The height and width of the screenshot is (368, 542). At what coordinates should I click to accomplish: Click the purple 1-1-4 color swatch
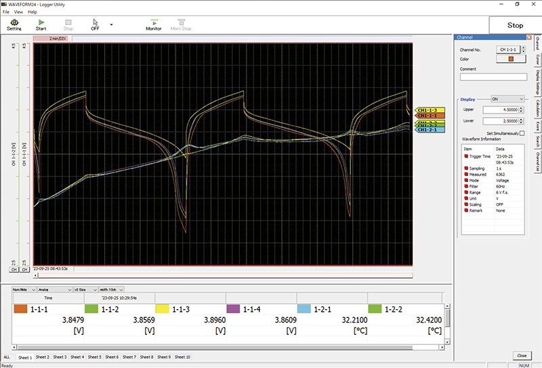click(x=233, y=308)
